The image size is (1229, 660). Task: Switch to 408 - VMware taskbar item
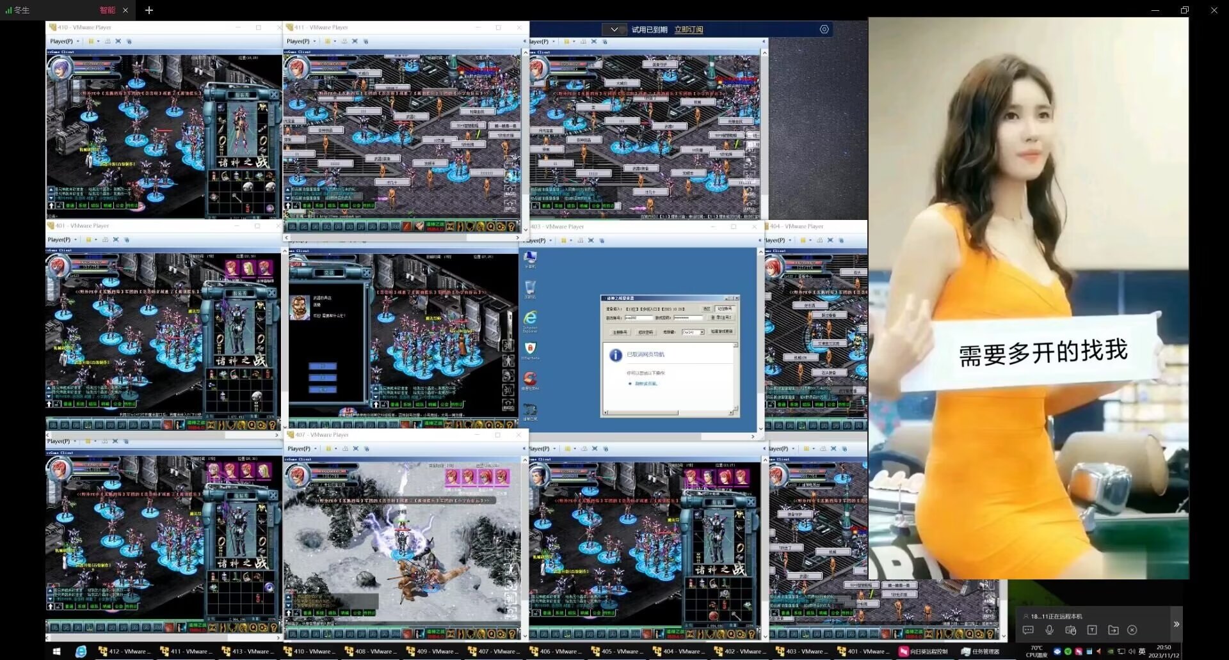coord(370,652)
